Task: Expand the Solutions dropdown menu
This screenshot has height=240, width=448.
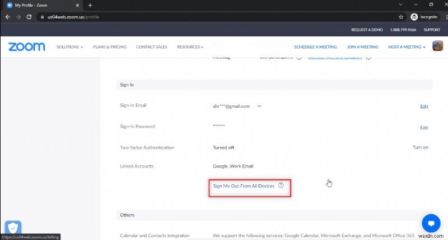Action: tap(70, 47)
